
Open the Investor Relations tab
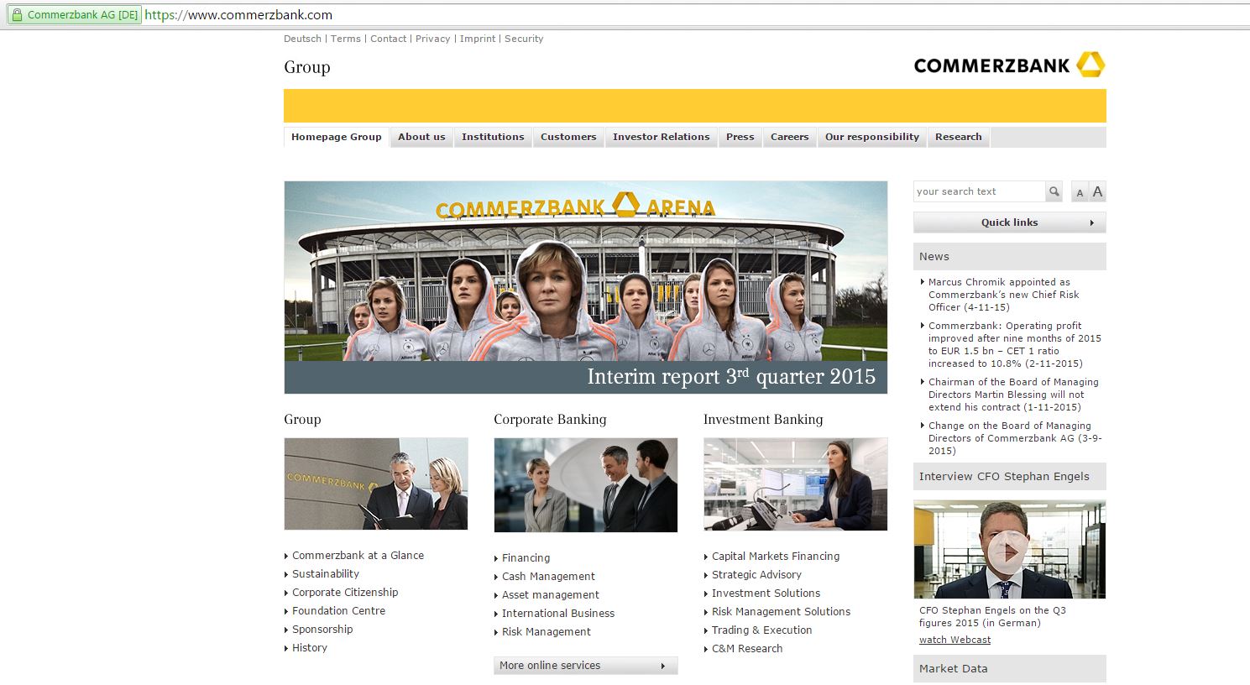click(662, 137)
